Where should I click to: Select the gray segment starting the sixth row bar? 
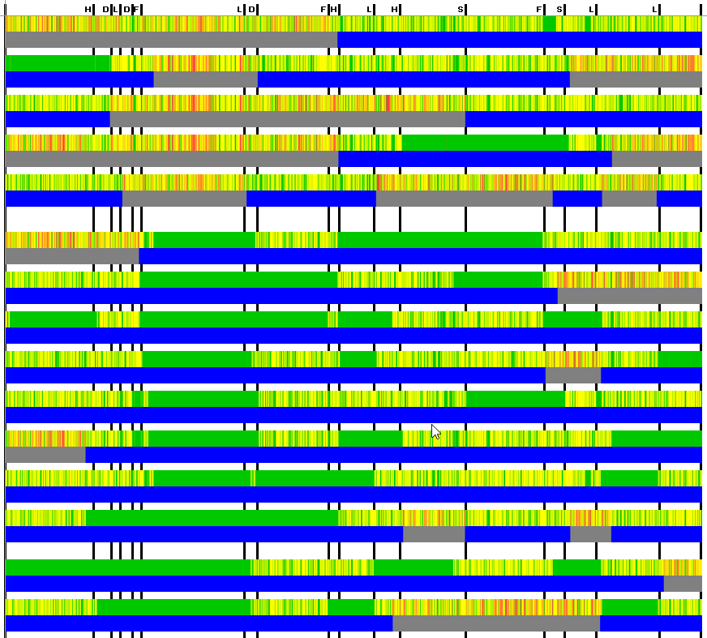click(x=72, y=256)
